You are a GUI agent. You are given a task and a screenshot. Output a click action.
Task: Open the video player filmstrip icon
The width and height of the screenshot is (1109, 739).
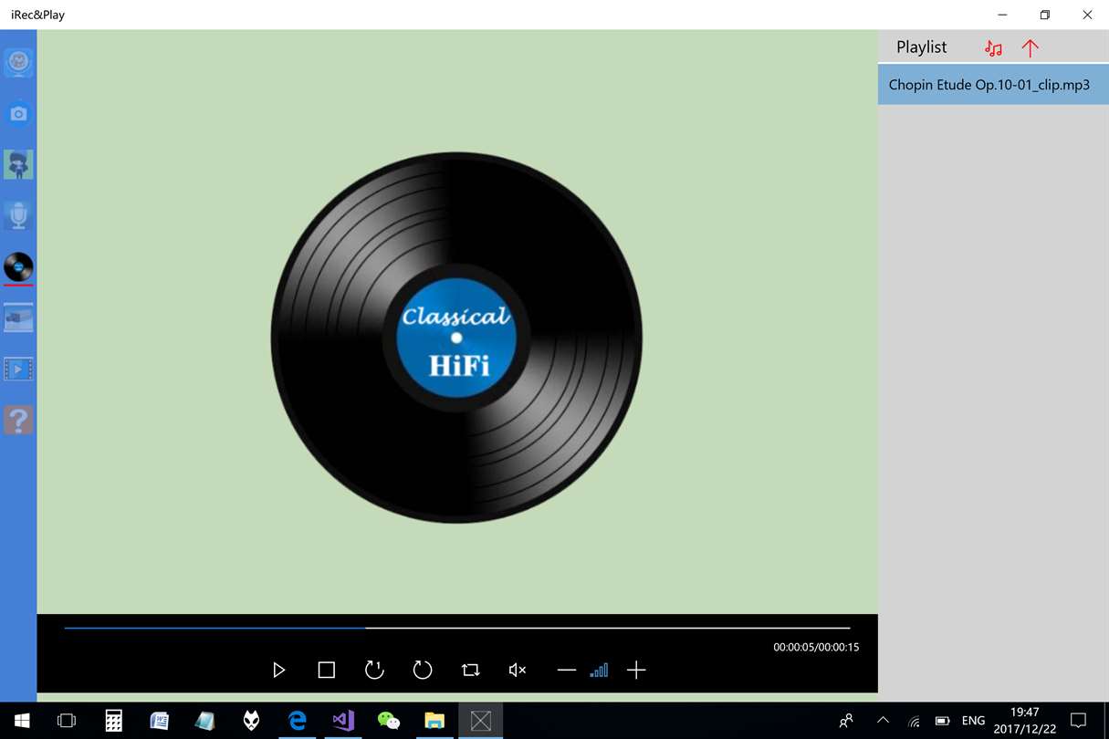tap(18, 369)
